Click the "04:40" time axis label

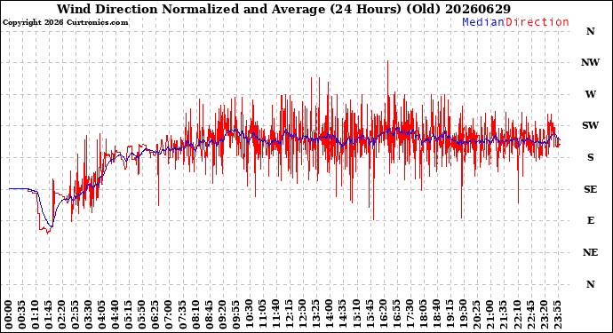[x=115, y=314]
